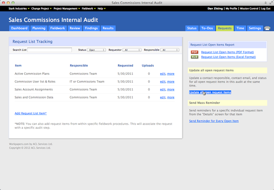This screenshot has width=274, height=190.
Task: Click Dan Zitting user name
Action: (x=215, y=9)
